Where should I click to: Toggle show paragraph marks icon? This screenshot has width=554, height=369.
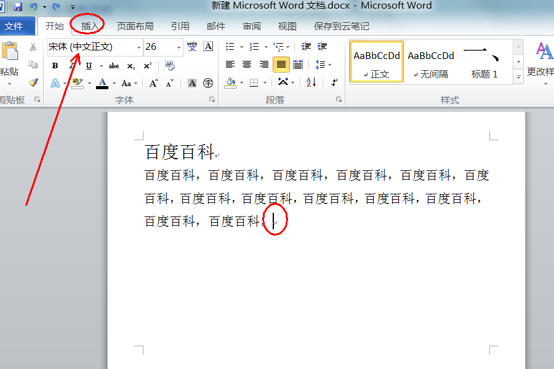334,82
